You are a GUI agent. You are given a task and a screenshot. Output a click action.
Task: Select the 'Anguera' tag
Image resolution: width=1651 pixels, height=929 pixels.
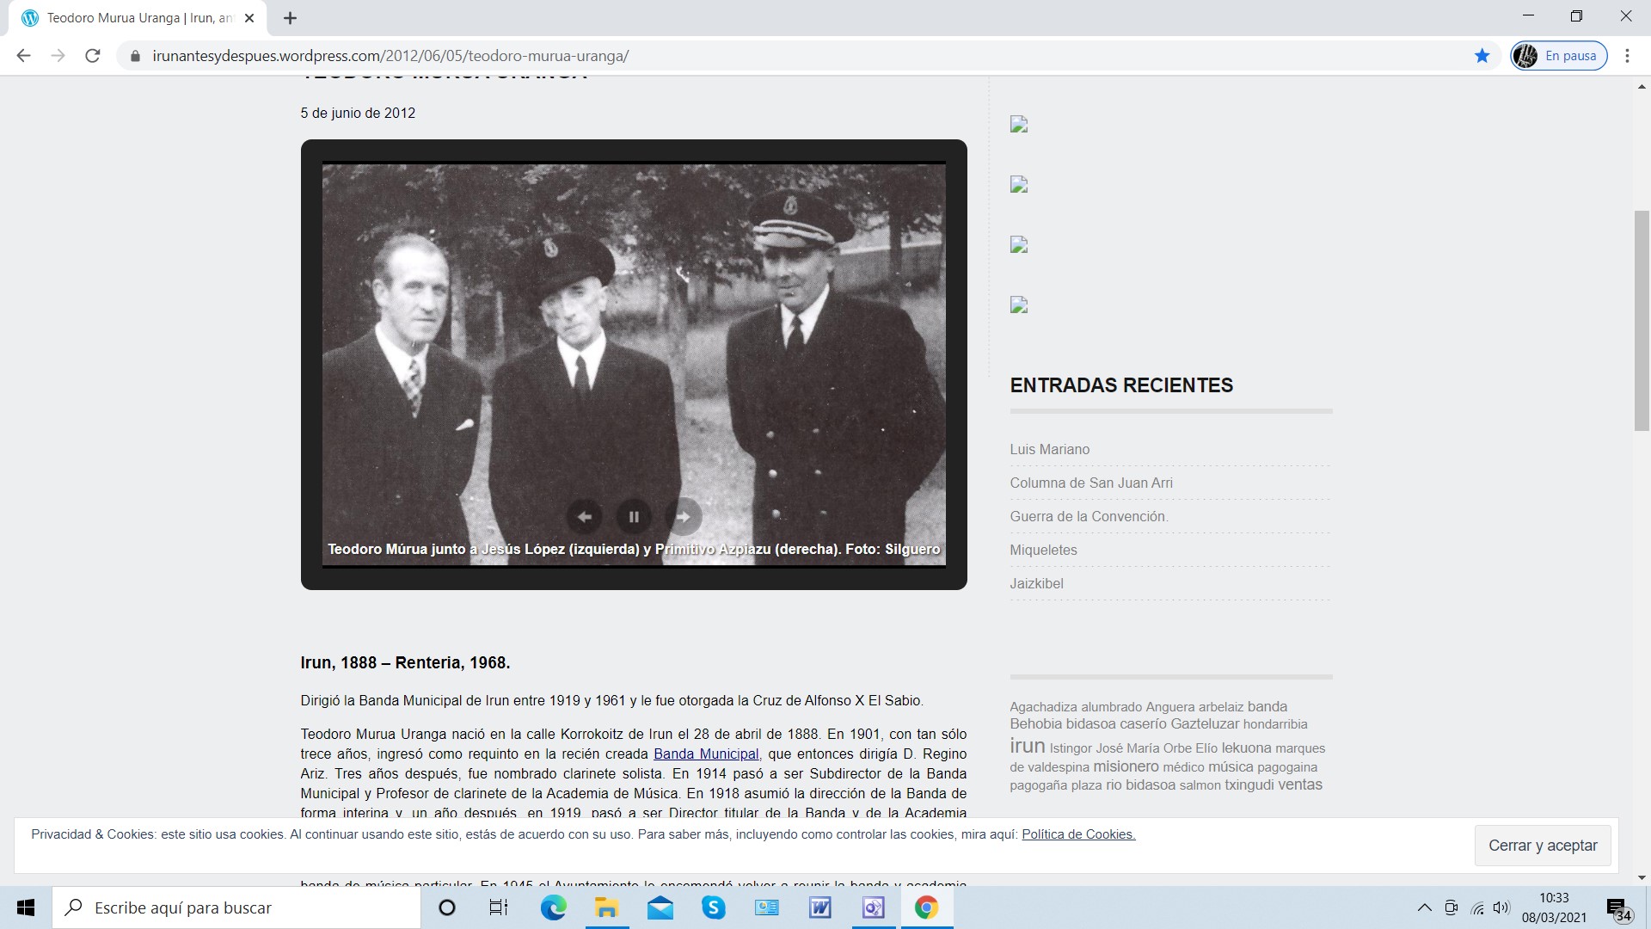1170,707
